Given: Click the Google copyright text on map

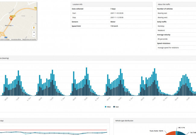Looking at the screenshot, I should pos(5,39).
